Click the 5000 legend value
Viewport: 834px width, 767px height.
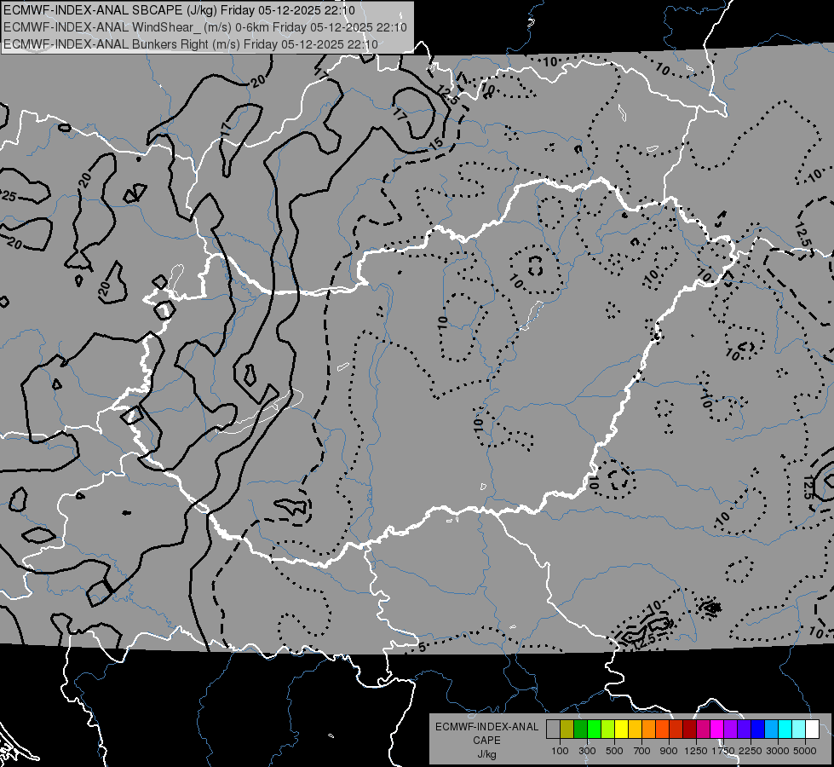[805, 751]
